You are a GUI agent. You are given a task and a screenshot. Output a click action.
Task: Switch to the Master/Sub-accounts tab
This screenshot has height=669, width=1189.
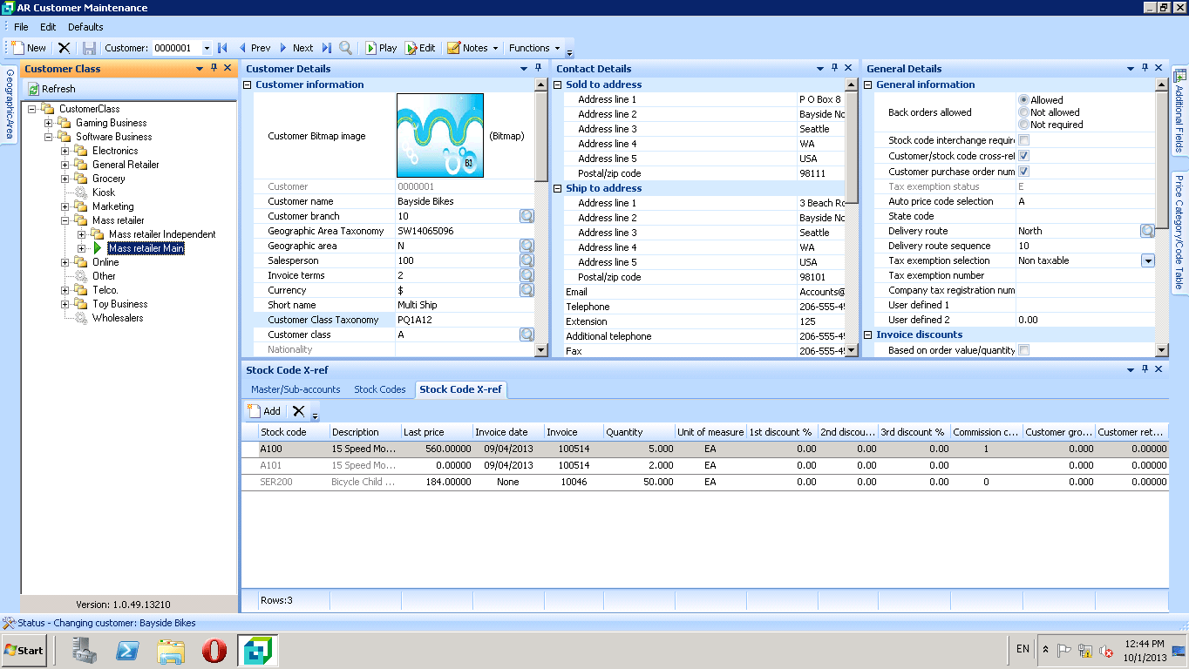(296, 389)
